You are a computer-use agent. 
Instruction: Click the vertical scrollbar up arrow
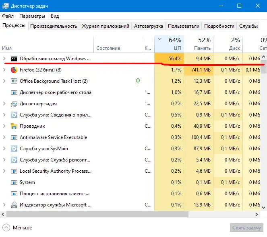coord(264,57)
